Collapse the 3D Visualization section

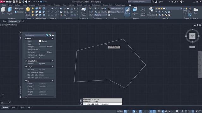pos(53,61)
